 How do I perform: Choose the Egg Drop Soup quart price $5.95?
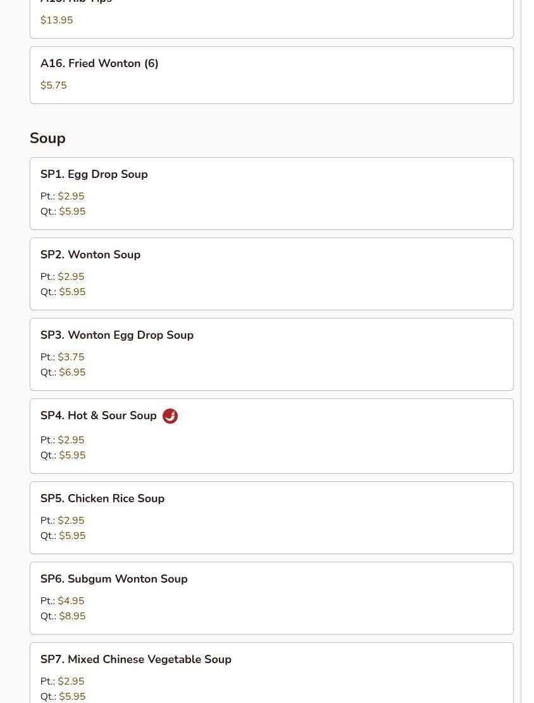pos(72,212)
